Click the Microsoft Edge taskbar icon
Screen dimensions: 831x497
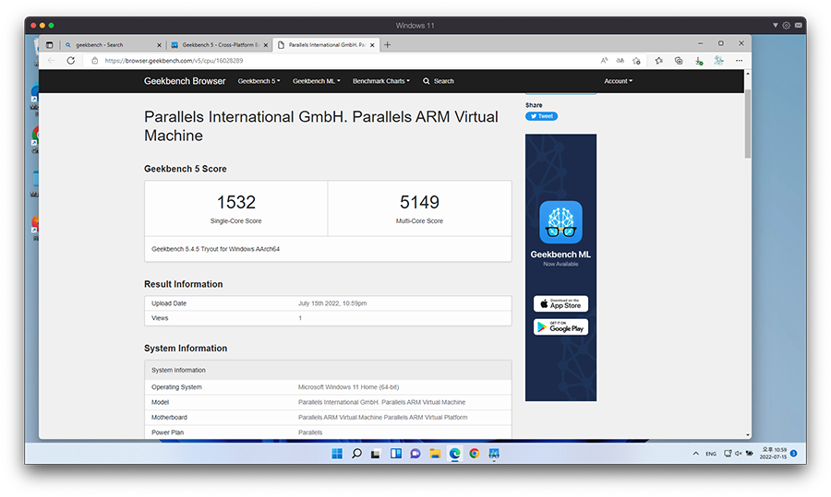point(454,454)
